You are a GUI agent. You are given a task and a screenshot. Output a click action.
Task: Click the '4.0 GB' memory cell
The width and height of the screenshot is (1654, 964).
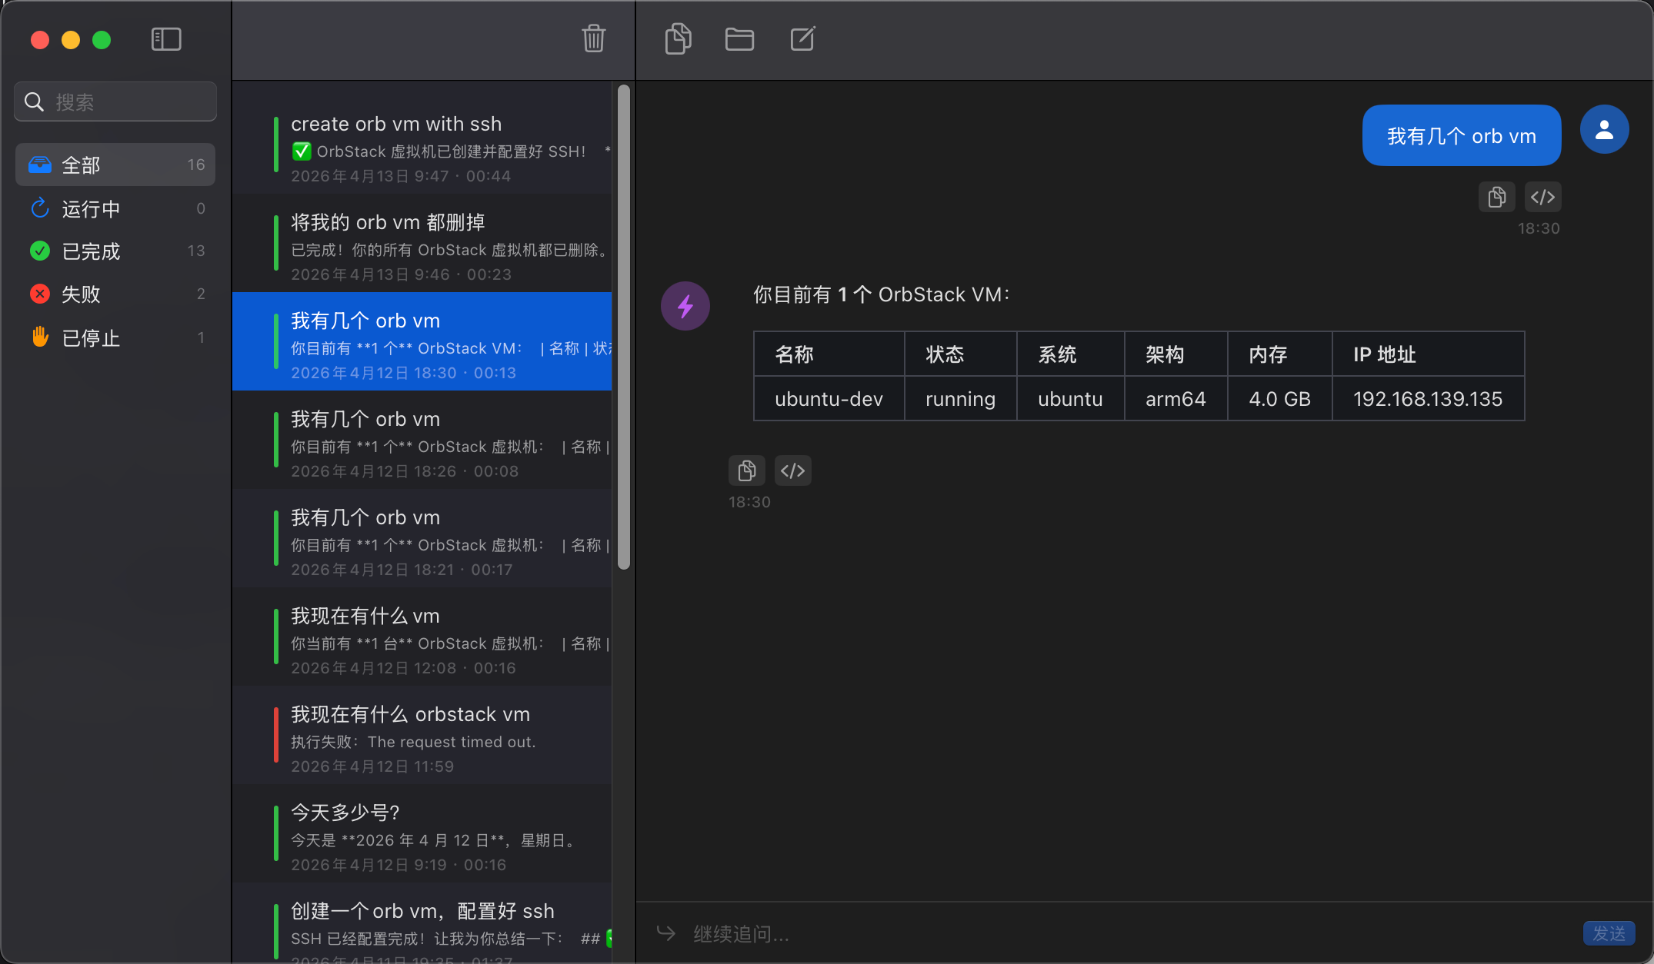[x=1279, y=399]
